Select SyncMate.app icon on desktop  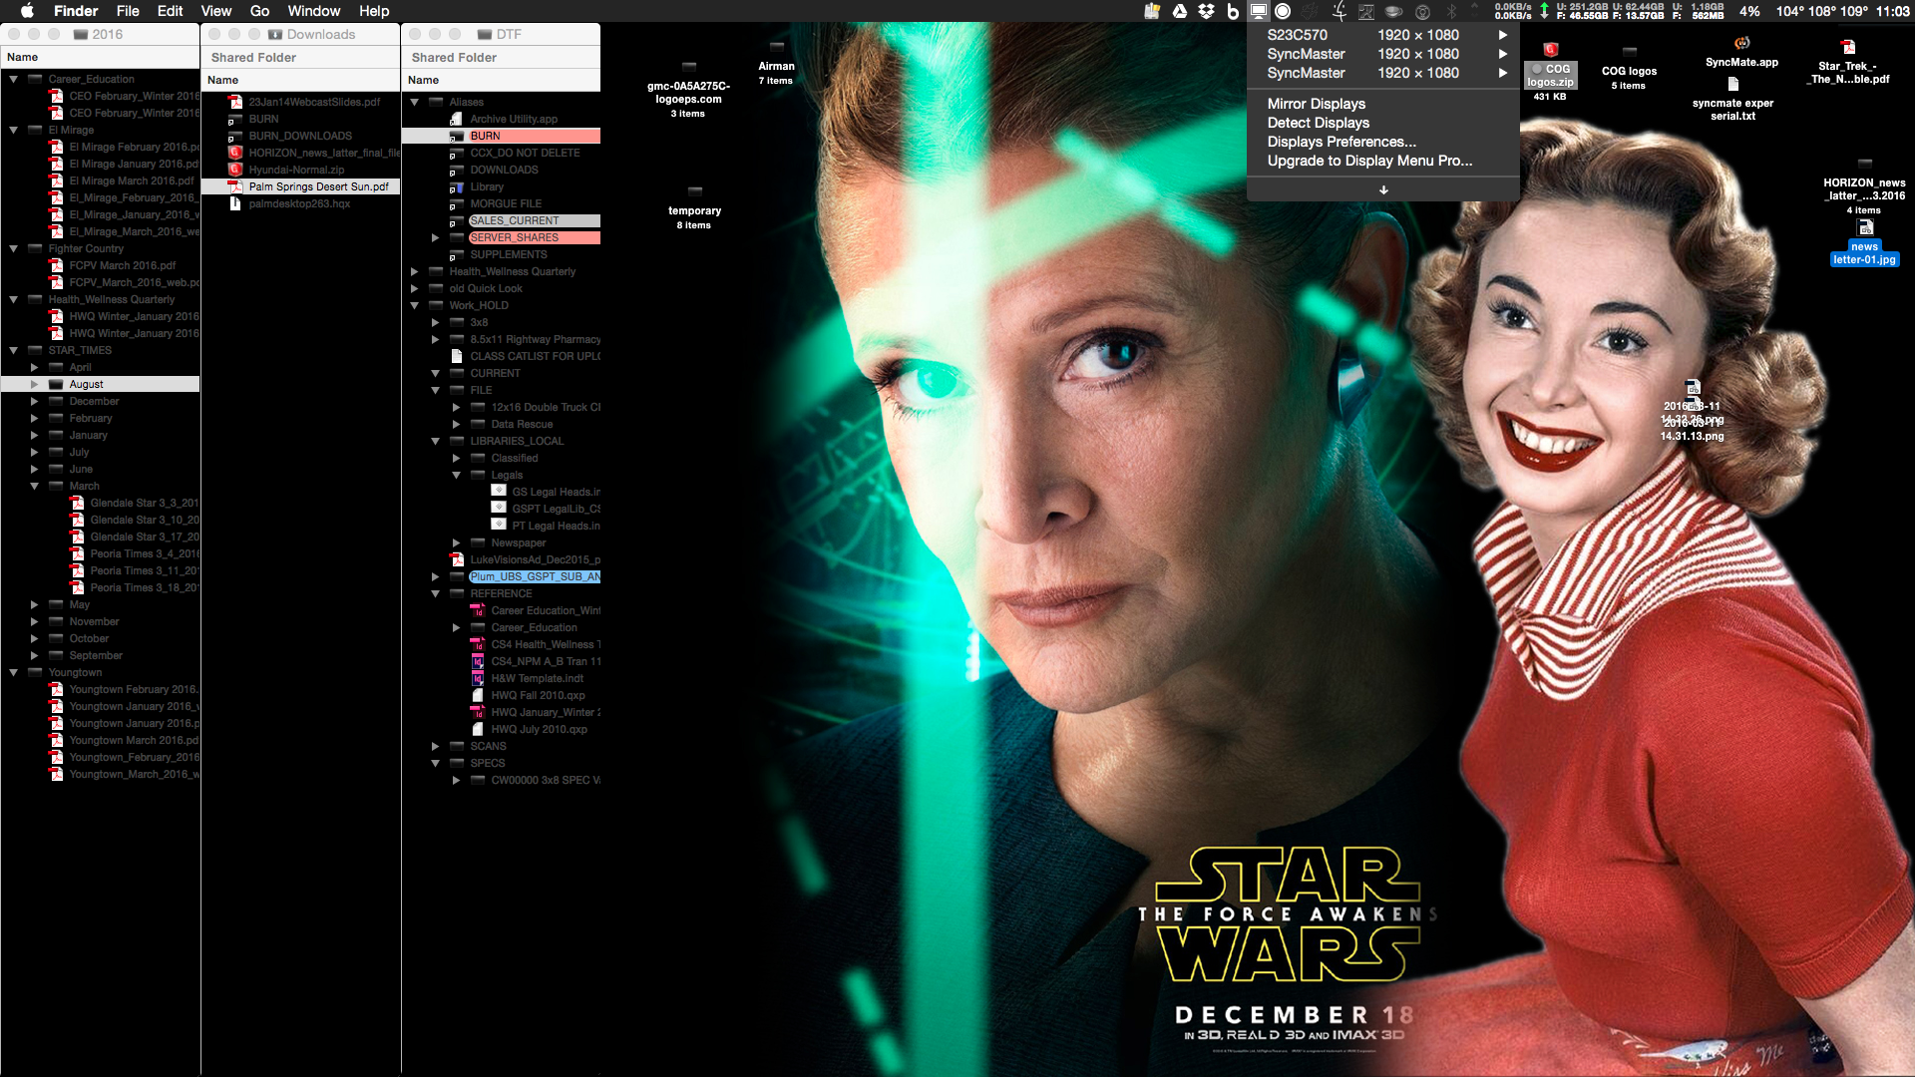(x=1741, y=44)
